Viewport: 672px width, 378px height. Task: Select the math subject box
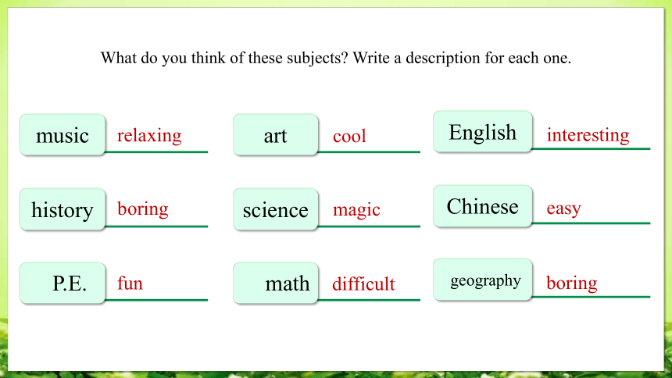tap(276, 283)
